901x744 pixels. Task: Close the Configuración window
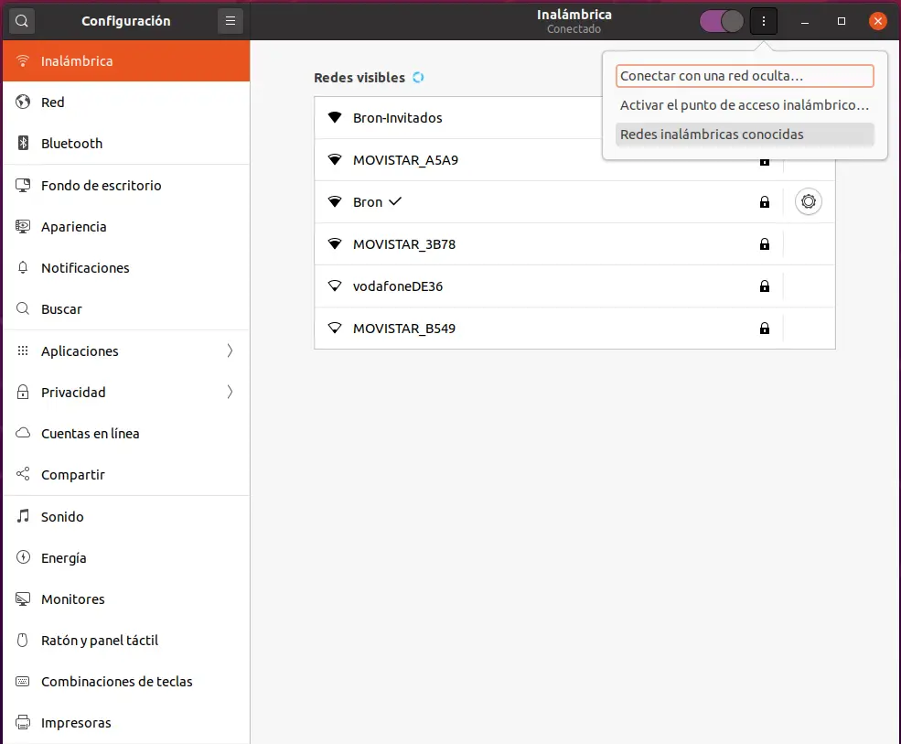tap(877, 21)
